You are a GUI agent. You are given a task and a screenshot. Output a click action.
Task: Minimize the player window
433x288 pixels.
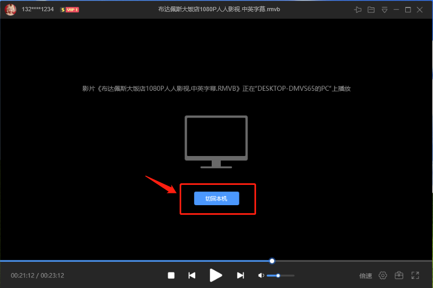tap(396, 10)
